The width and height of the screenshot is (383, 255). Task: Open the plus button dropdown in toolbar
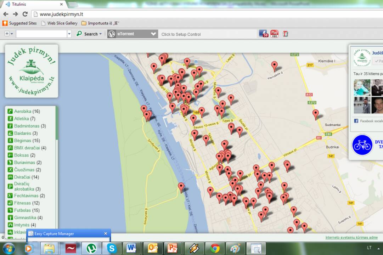(9, 34)
